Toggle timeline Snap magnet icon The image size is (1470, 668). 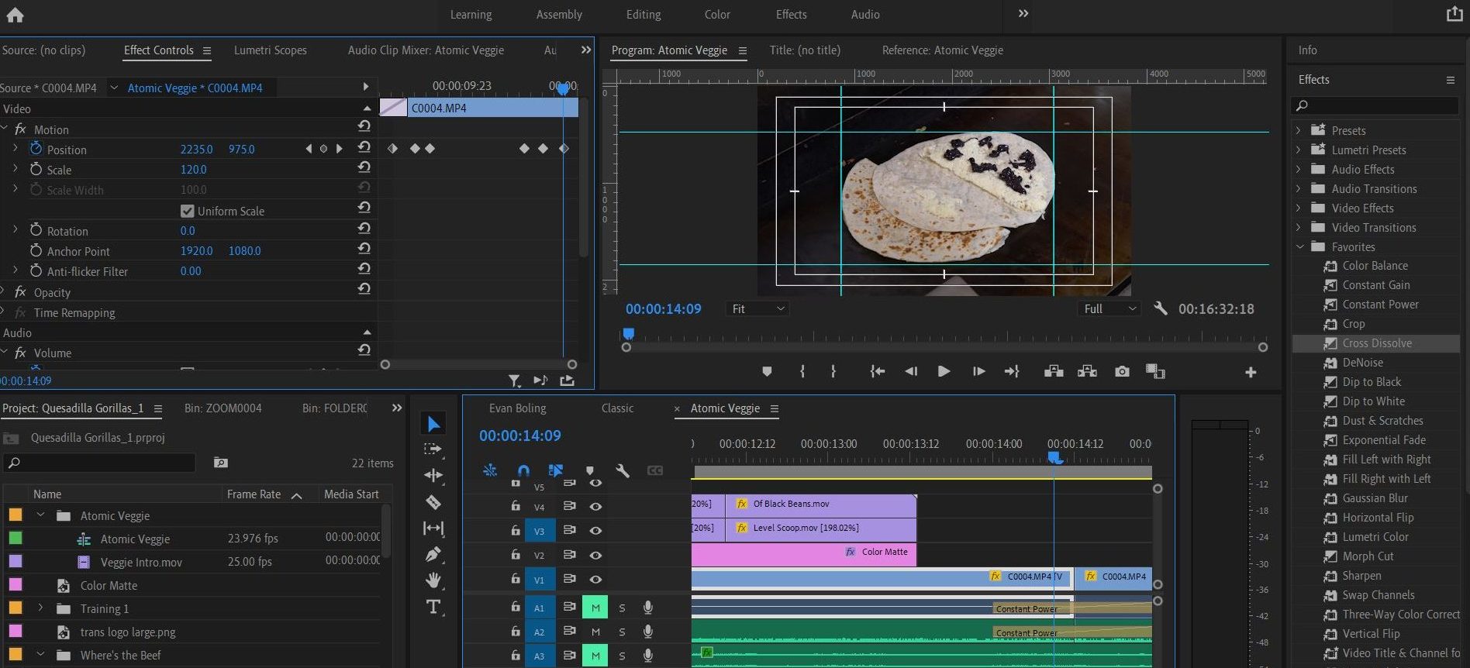coord(523,470)
